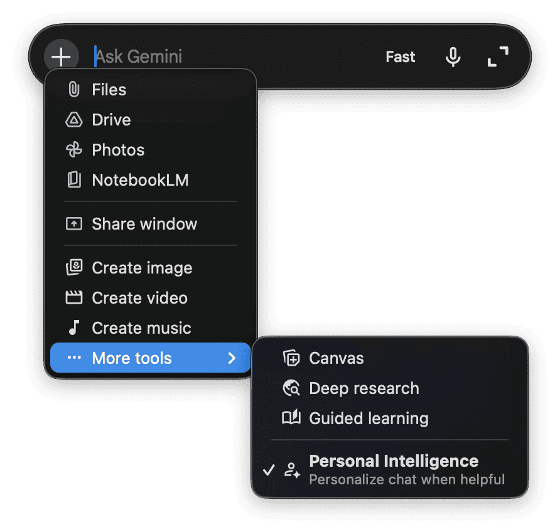Click the Create video clapperboard icon
The width and height of the screenshot is (560, 532).
(x=74, y=298)
